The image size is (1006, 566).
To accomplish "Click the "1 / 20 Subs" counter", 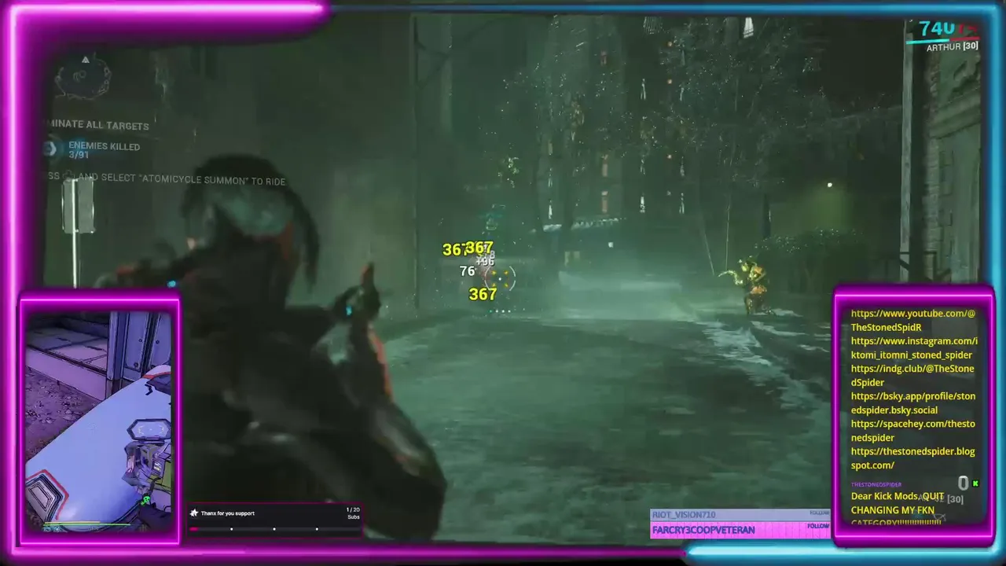I will 353,513.
